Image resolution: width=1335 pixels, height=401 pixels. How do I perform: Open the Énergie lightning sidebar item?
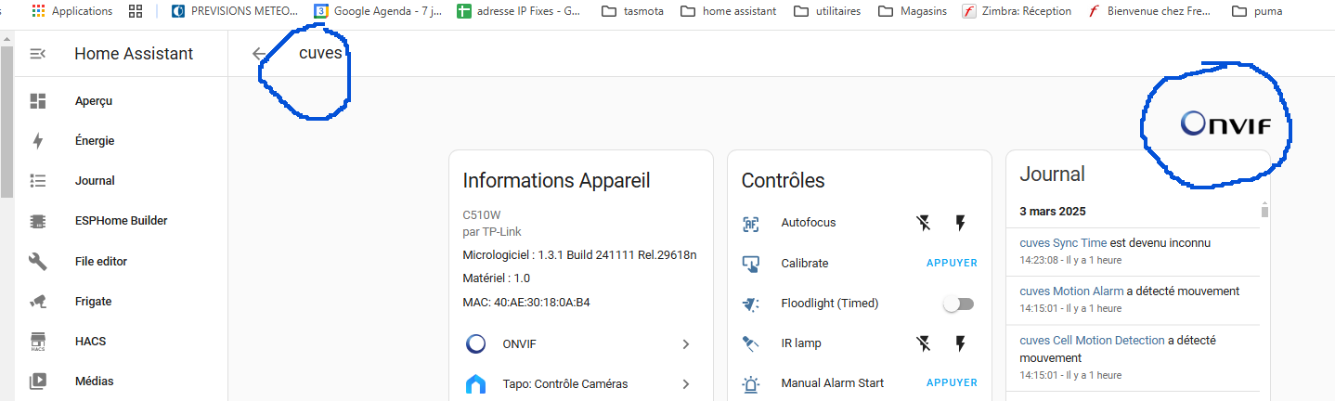click(x=113, y=141)
